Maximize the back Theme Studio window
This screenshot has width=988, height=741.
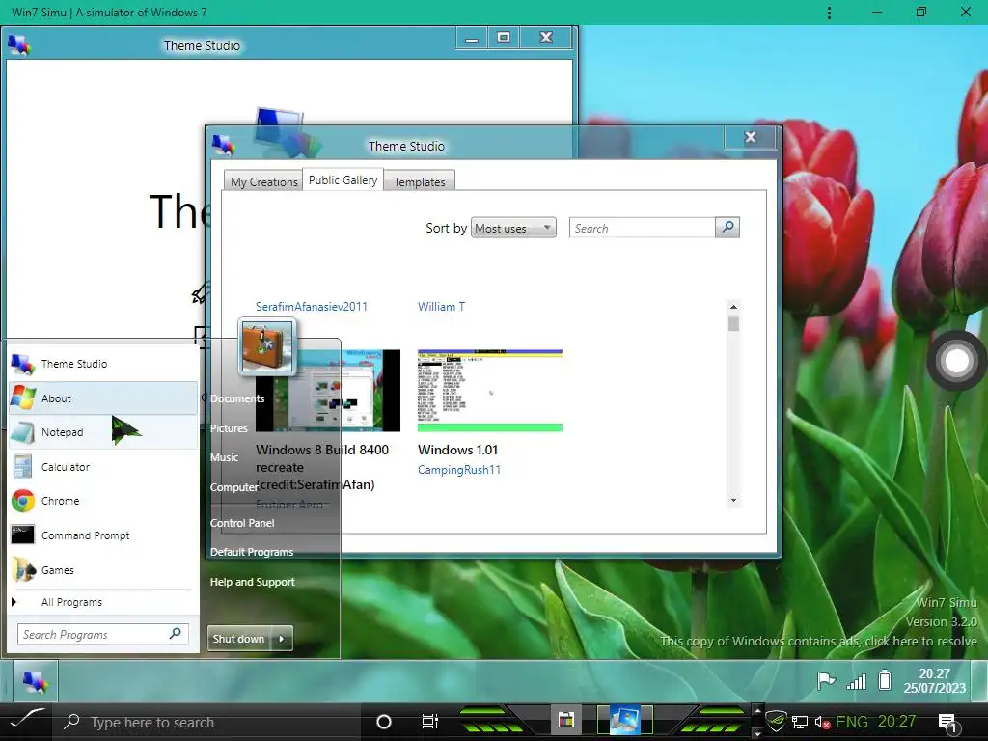pyautogui.click(x=504, y=38)
